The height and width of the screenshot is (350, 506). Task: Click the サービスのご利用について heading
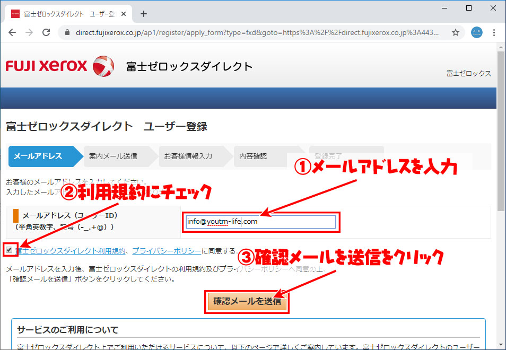pos(68,330)
